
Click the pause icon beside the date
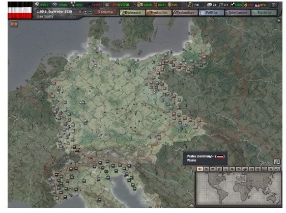[80, 12]
